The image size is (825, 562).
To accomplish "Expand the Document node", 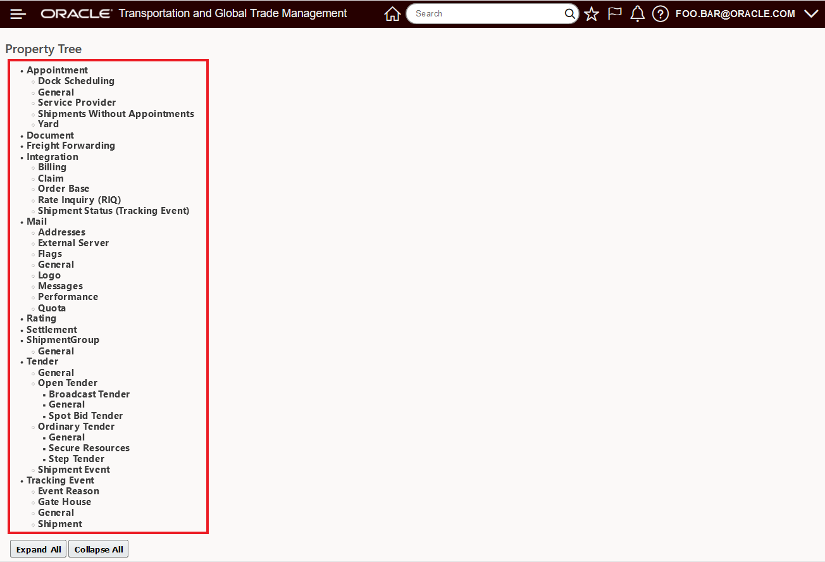I will click(50, 135).
